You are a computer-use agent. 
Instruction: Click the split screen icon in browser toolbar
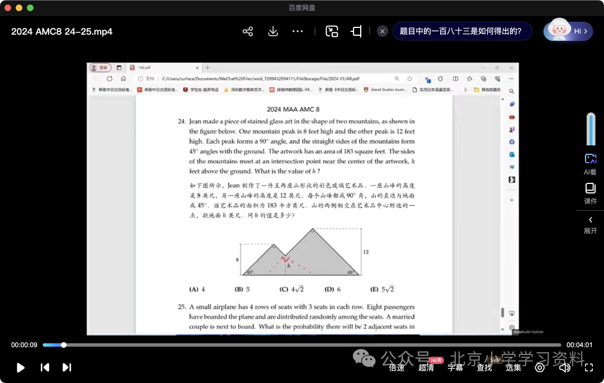pyautogui.click(x=455, y=78)
